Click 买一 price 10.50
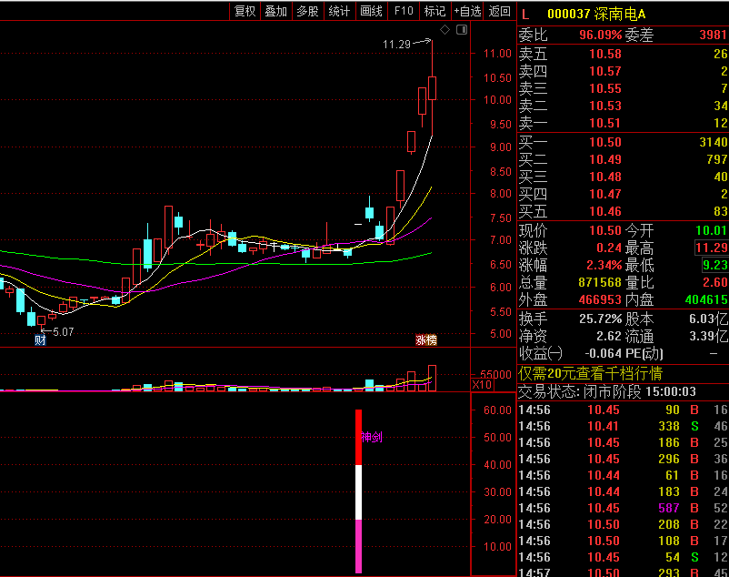 [605, 142]
